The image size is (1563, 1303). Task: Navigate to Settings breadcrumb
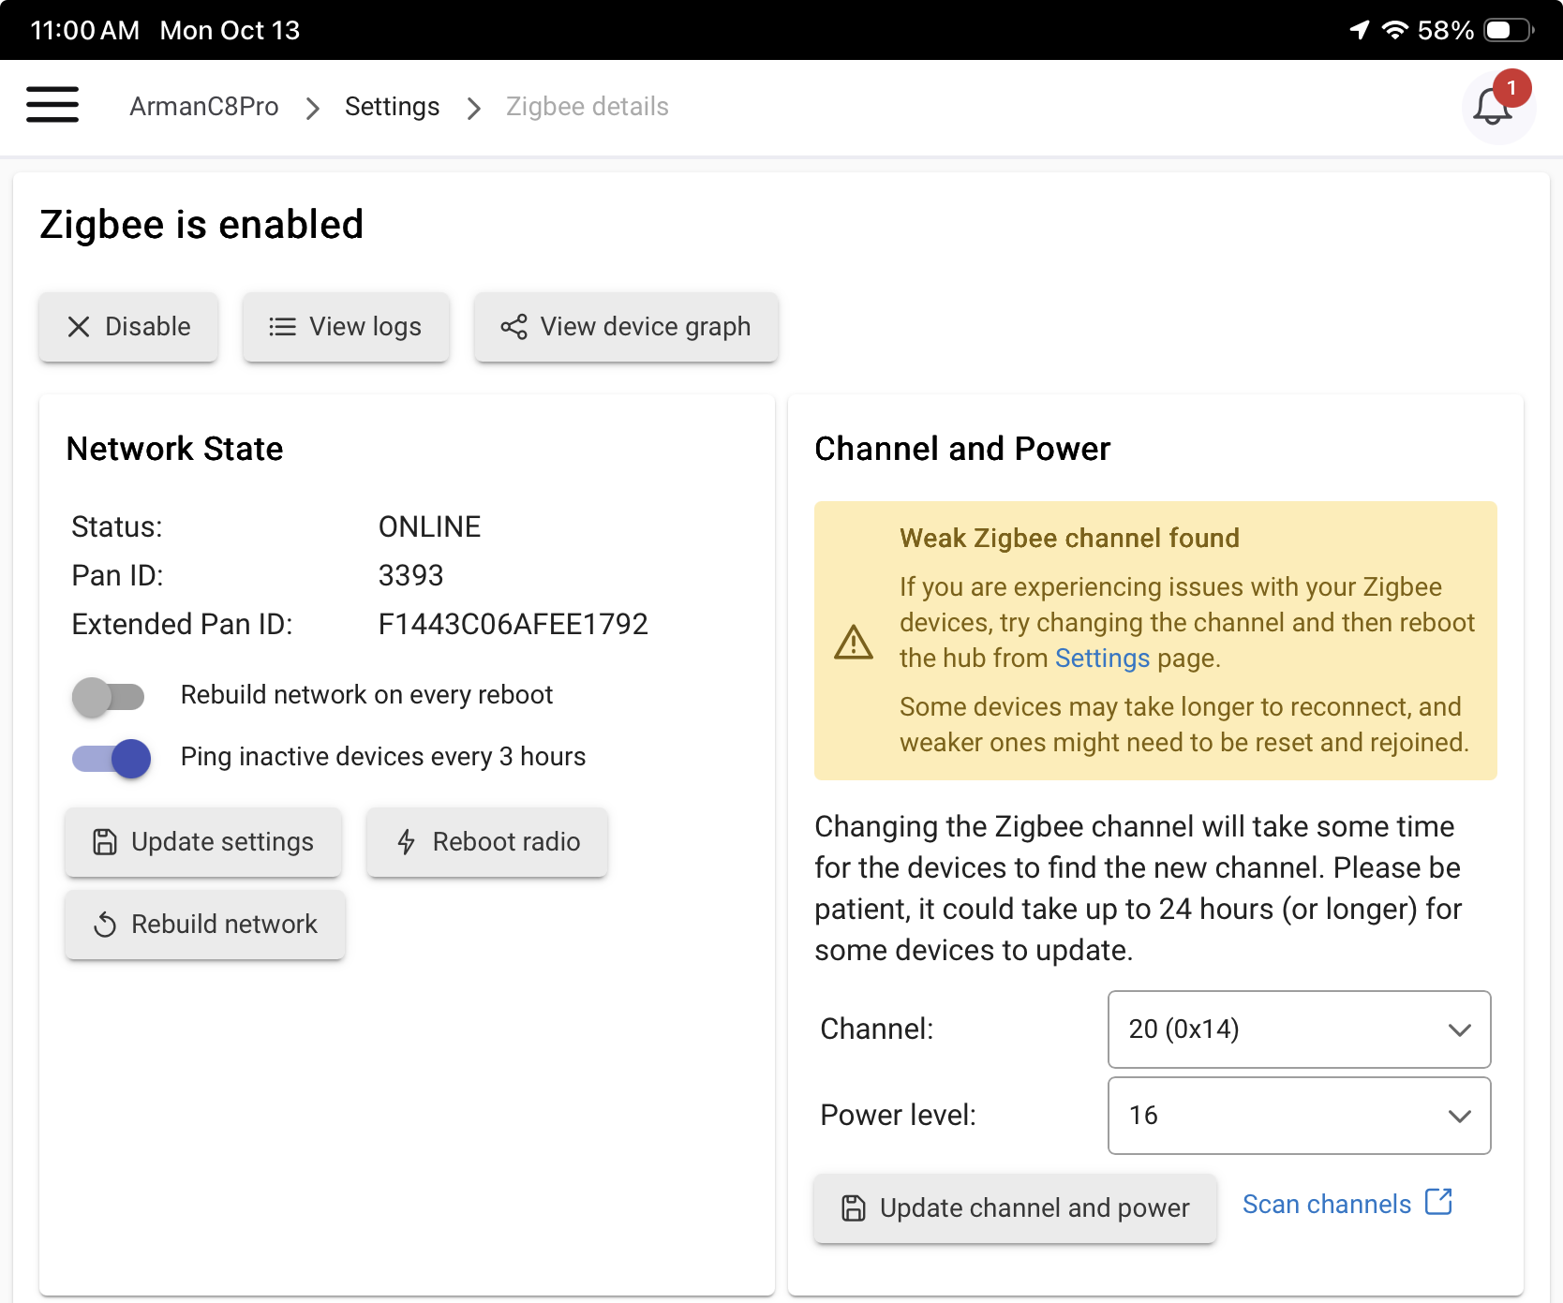pos(392,107)
